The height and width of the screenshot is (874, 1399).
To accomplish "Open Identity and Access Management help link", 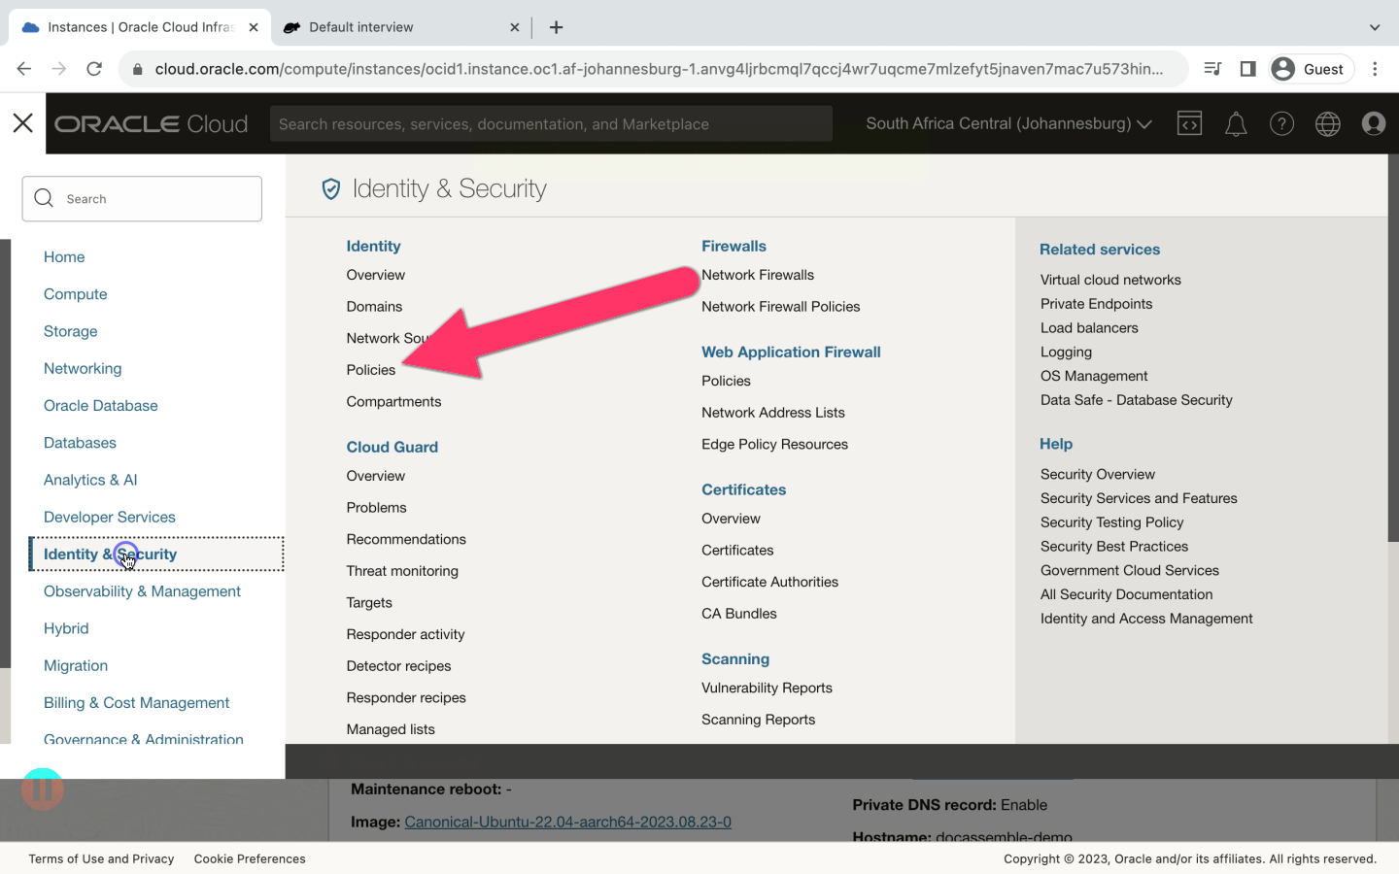I will [x=1146, y=619].
